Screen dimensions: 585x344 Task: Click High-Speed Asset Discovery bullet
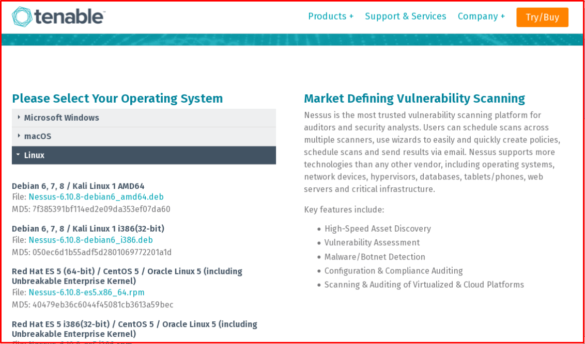378,228
